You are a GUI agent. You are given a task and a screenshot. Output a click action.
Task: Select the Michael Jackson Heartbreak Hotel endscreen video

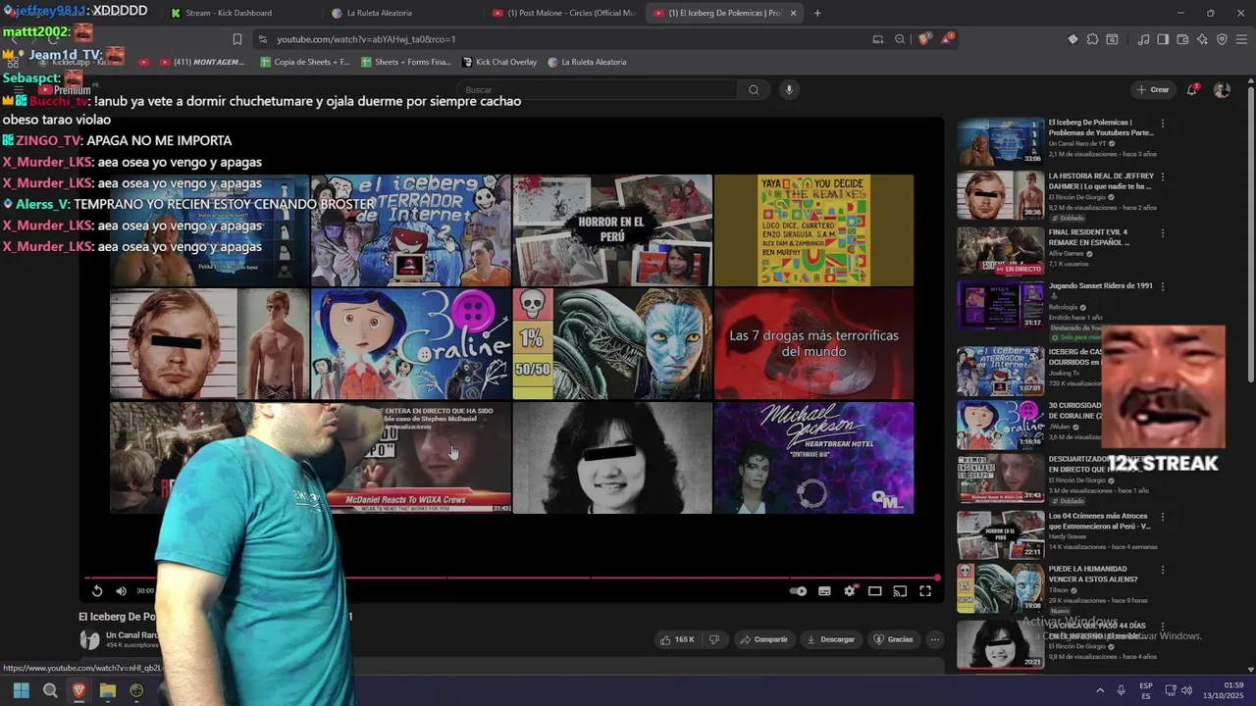pyautogui.click(x=813, y=458)
